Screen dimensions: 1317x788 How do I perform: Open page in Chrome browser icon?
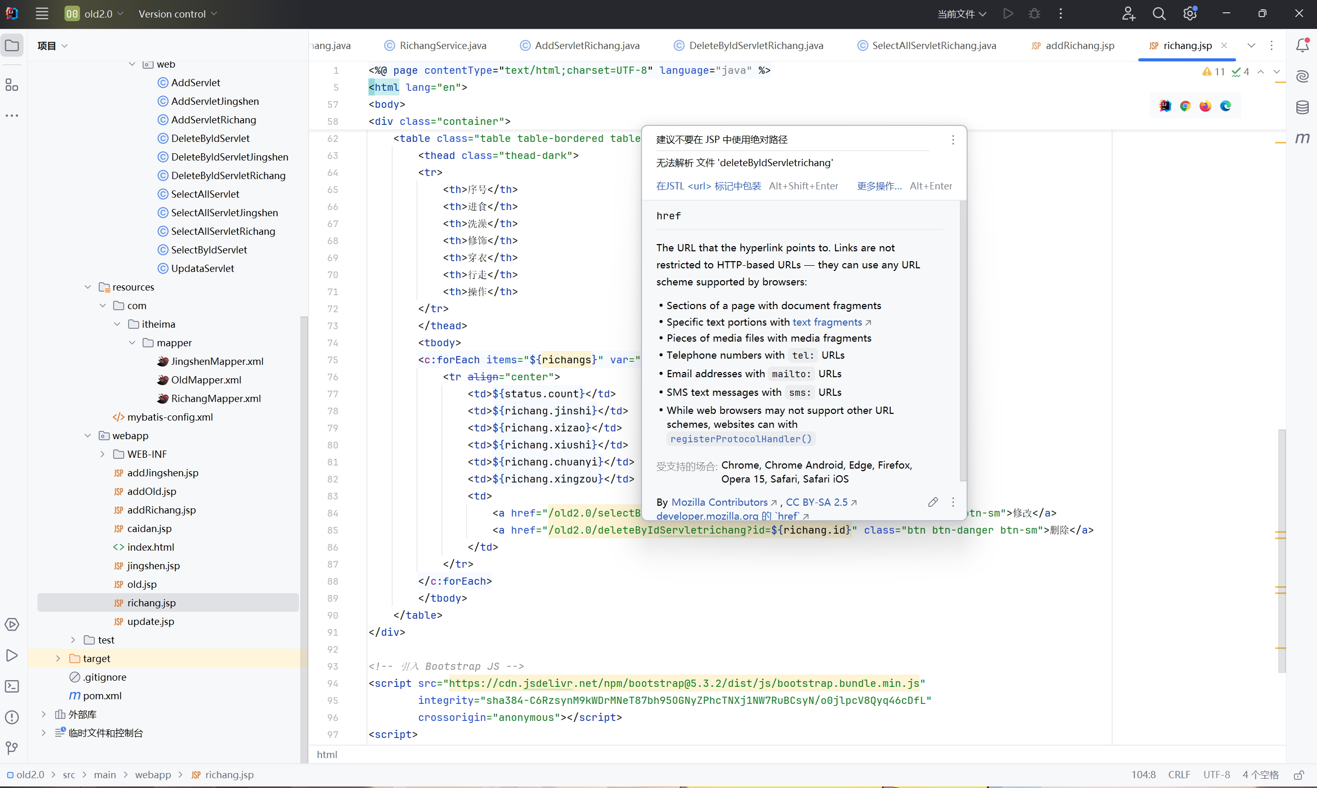click(1185, 106)
